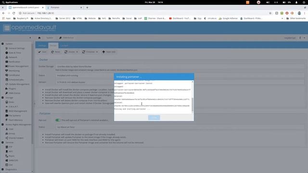Click the power icon in top panel
This screenshot has height=173, width=308.
[304, 2]
